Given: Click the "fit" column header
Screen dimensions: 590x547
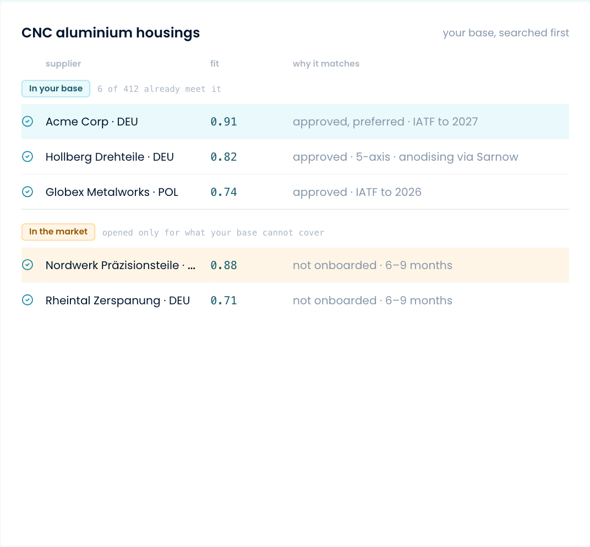Looking at the screenshot, I should click(215, 64).
